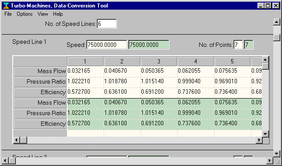282x166 pixels.
Task: Open the Options menu
Action: click(25, 14)
